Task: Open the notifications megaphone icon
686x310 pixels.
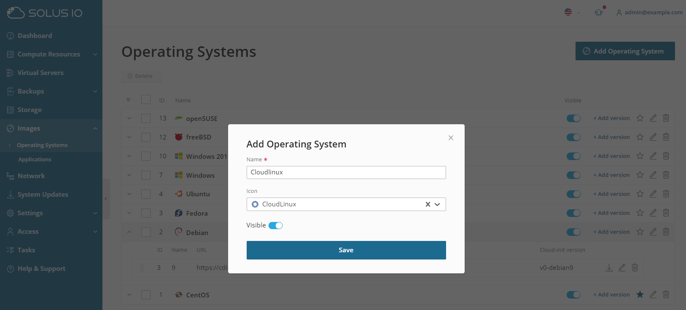Action: click(599, 12)
